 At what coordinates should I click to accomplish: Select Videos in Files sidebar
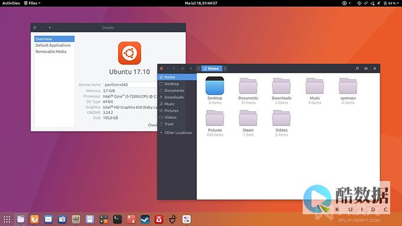pyautogui.click(x=177, y=117)
